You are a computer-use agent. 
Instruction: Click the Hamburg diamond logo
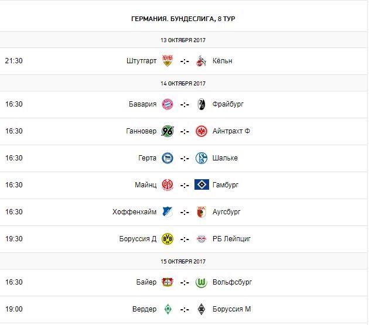point(201,185)
